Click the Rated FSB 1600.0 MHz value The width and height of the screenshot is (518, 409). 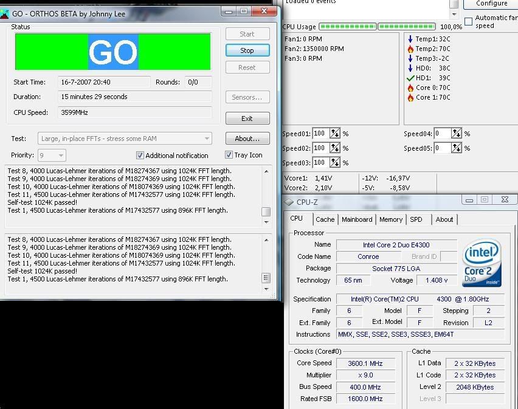pos(365,399)
